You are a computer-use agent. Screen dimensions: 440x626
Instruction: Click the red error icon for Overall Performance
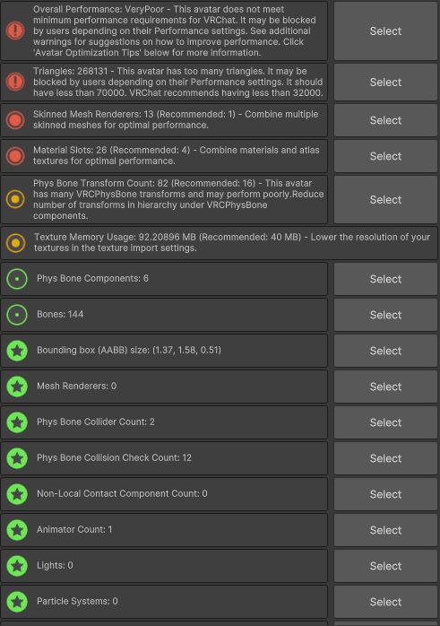click(x=15, y=30)
